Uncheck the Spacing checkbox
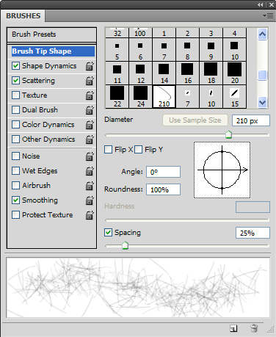Screen dimensions: 276x337 click(x=108, y=233)
